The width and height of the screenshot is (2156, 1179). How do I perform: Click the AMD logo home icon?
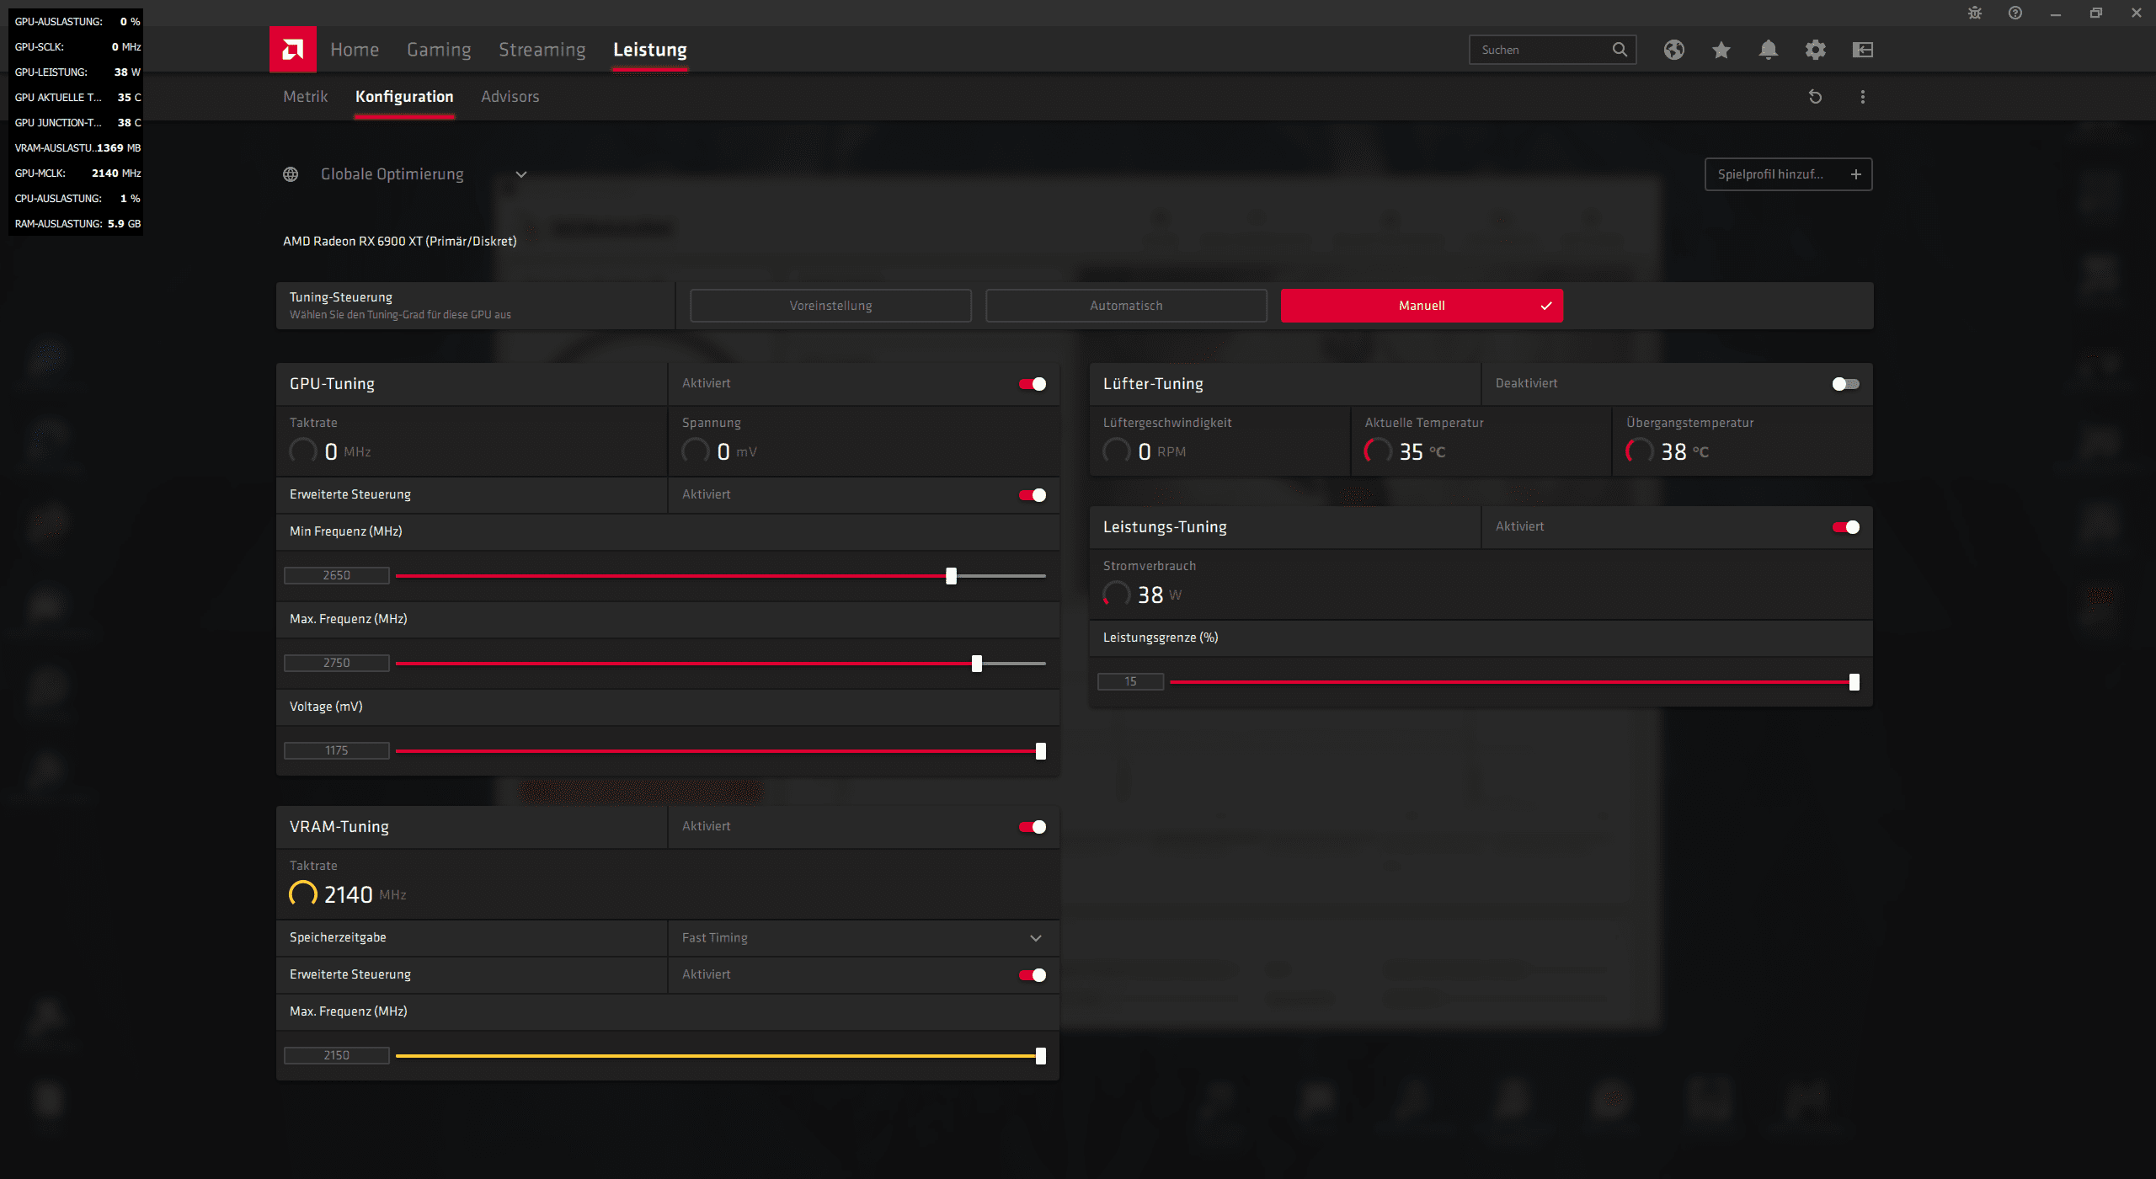tap(292, 50)
